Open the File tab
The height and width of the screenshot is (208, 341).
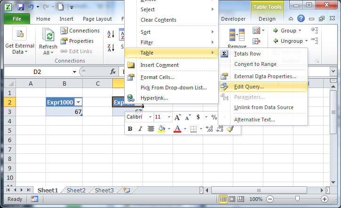(17, 19)
